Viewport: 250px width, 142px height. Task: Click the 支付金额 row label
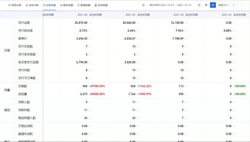pyautogui.click(x=24, y=23)
